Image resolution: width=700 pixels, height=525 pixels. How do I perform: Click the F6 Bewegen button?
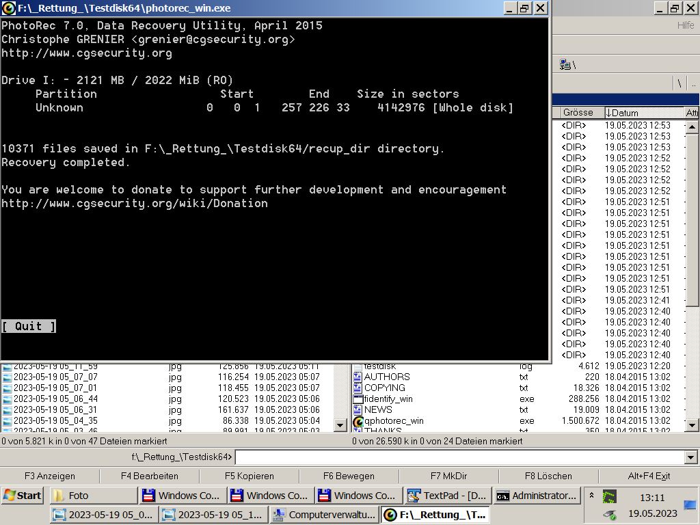coord(349,476)
